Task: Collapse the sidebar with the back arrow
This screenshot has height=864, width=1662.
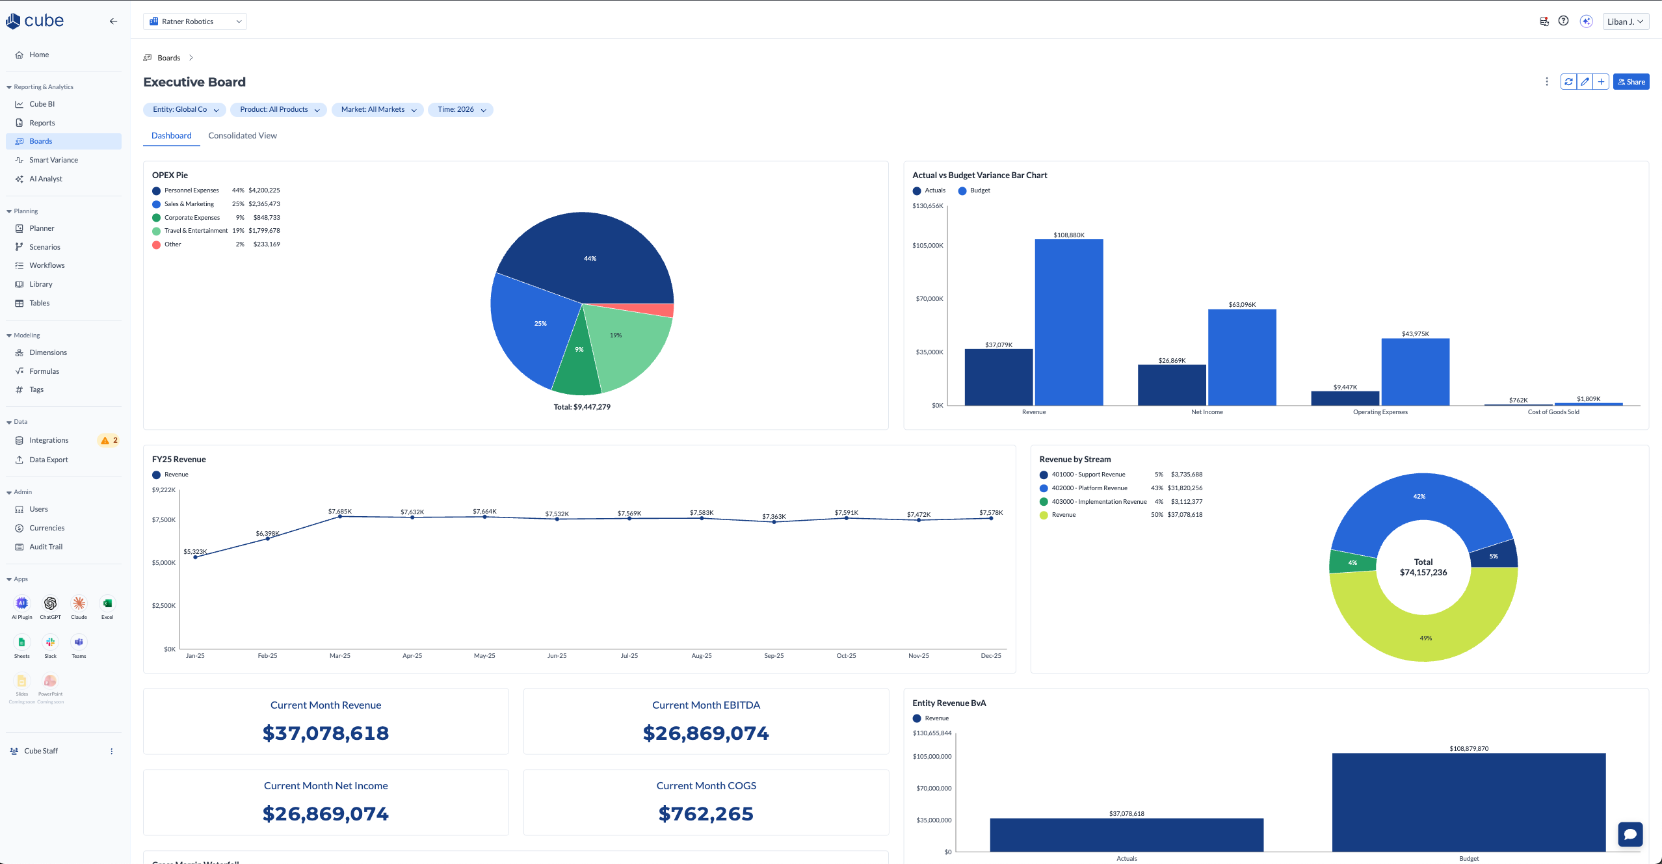Action: click(113, 21)
